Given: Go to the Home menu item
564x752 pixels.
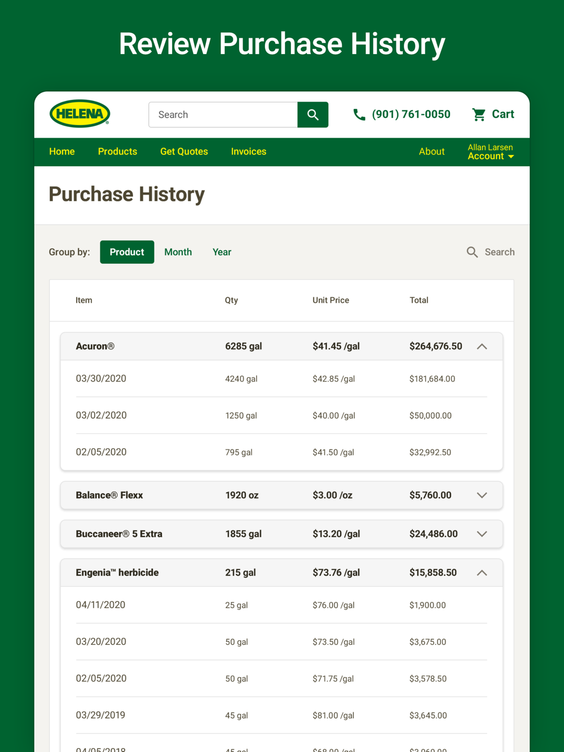Looking at the screenshot, I should click(62, 152).
